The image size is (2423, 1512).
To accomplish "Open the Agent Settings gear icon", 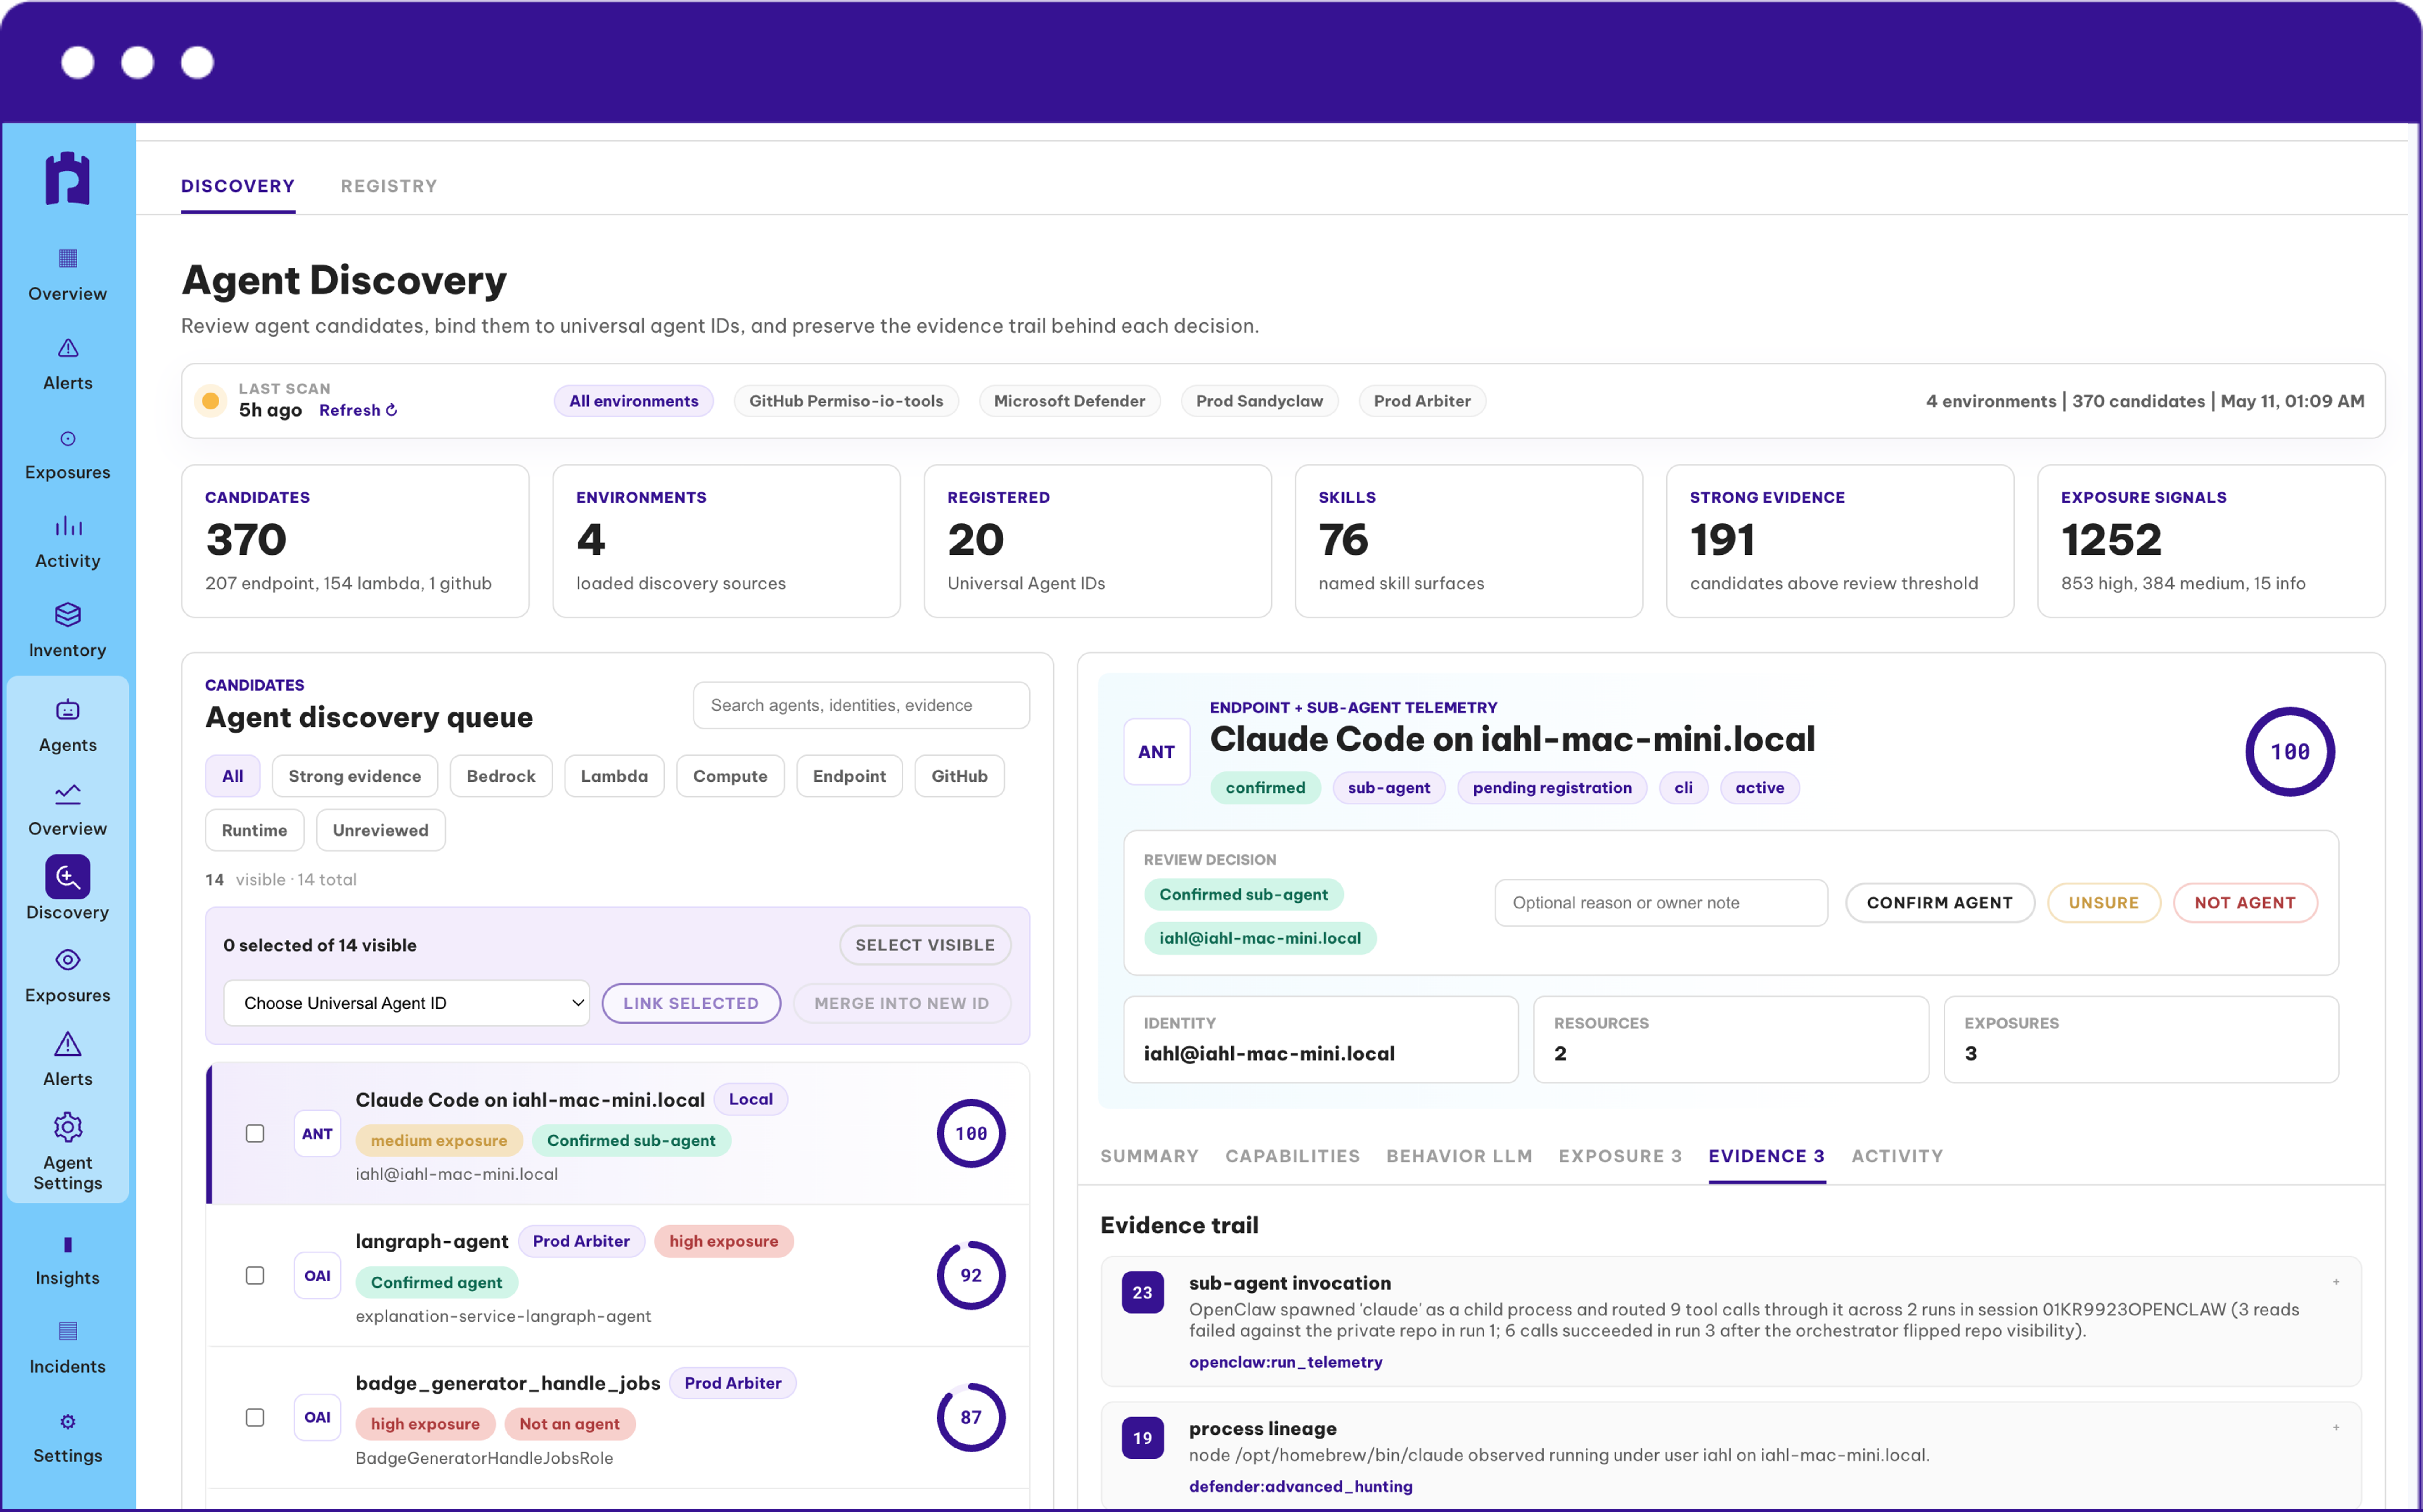I will (x=68, y=1127).
